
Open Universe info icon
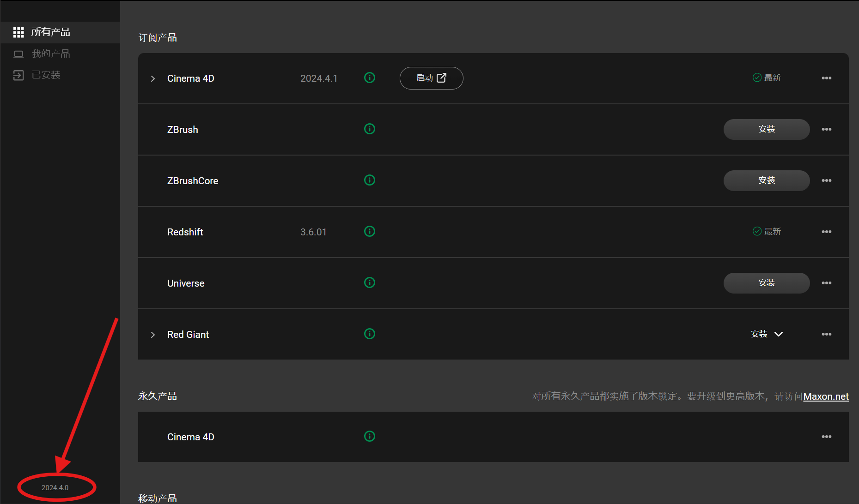click(370, 282)
